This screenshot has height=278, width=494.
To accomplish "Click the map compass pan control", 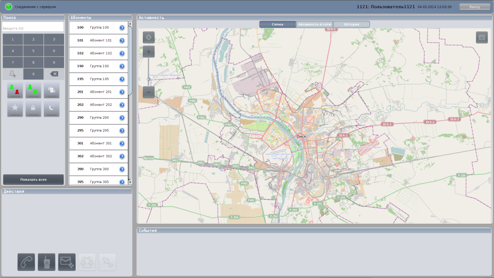I will pos(149,37).
